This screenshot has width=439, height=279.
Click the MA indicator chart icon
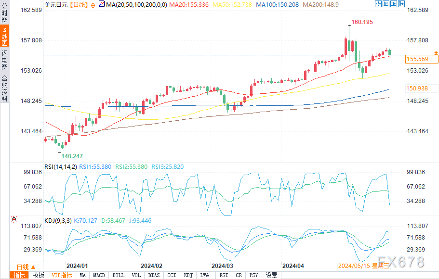[102, 4]
